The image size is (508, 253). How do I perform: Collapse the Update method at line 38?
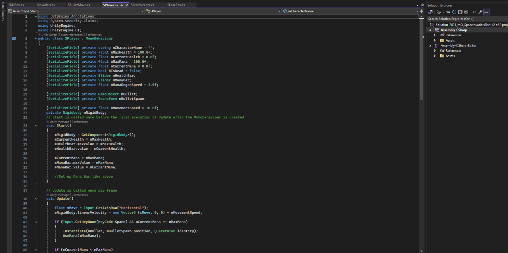tap(36, 199)
